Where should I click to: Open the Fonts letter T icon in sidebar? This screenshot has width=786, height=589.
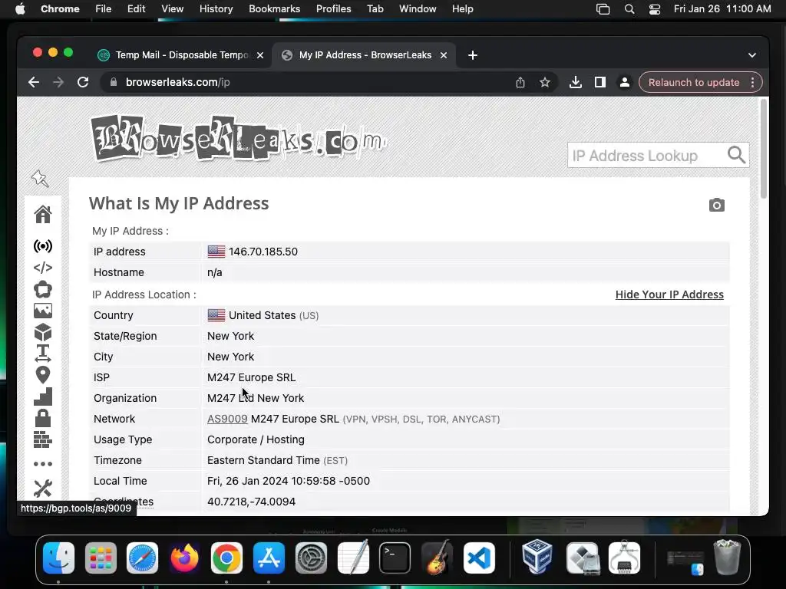pos(43,353)
